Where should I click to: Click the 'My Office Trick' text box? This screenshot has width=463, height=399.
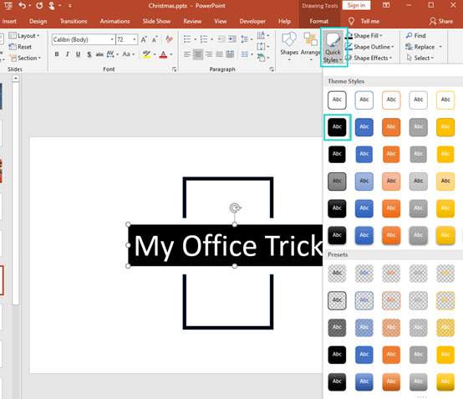226,245
